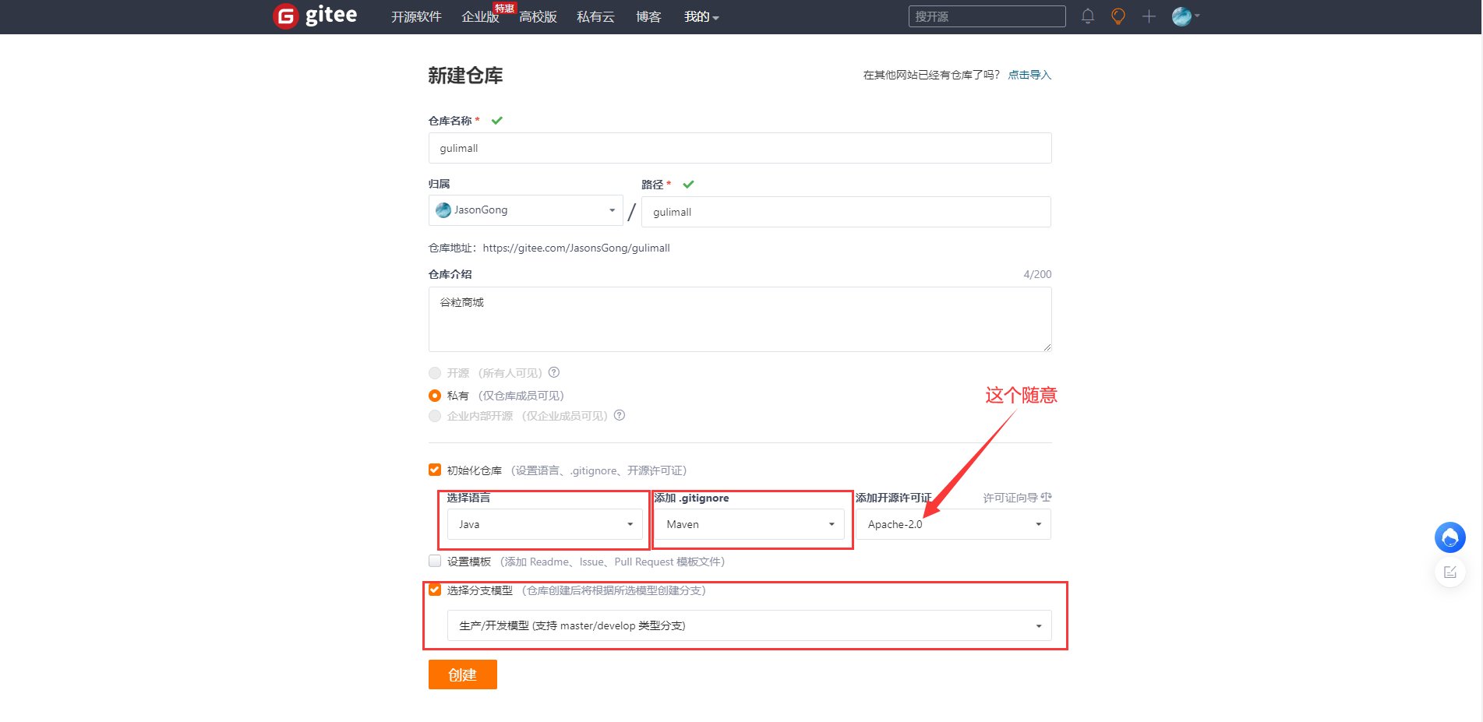This screenshot has width=1483, height=722.
Task: Open the notifications bell icon
Action: coord(1088,16)
